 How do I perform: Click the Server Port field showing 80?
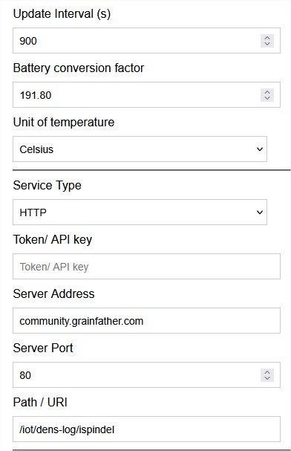pos(146,374)
